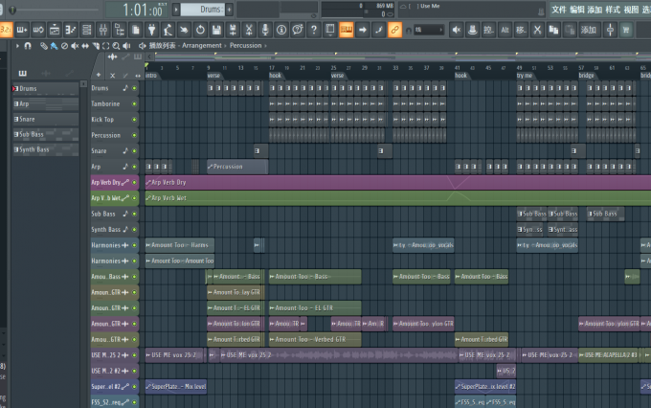Jump to the intro timeline marker
This screenshot has height=408, width=651.
151,76
